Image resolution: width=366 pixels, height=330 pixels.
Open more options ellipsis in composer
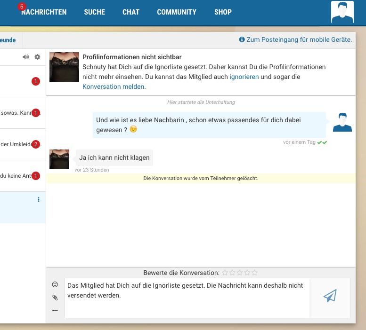55,310
